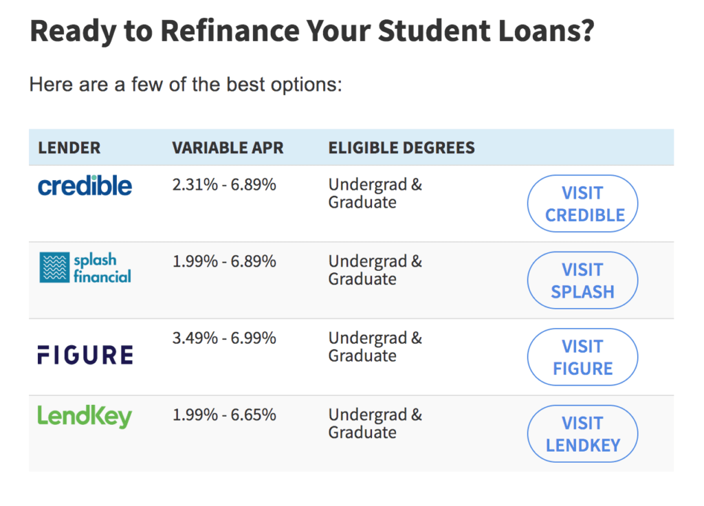
Task: Click the Eligible Degrees column header
Action: tap(401, 148)
